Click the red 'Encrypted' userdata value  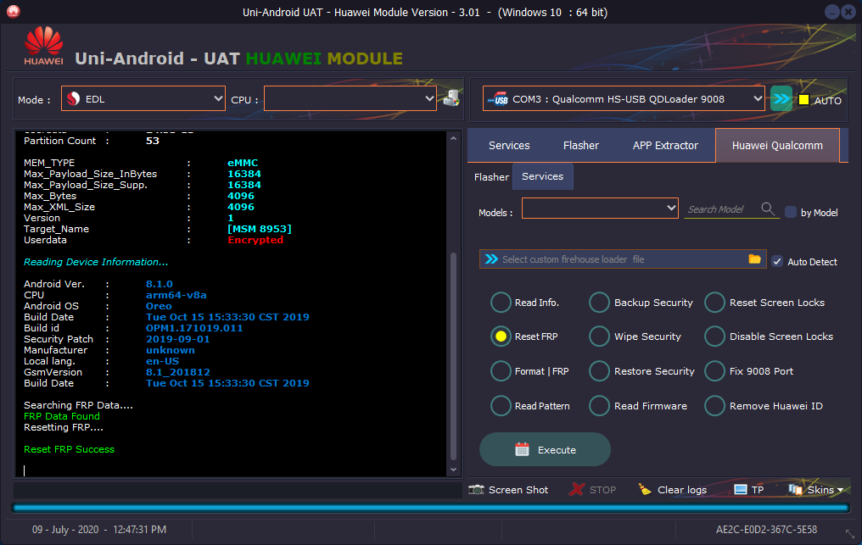tap(255, 240)
